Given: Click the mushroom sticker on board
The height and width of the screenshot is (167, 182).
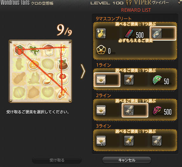Looking at the screenshot, I should pyautogui.click(x=48, y=50).
